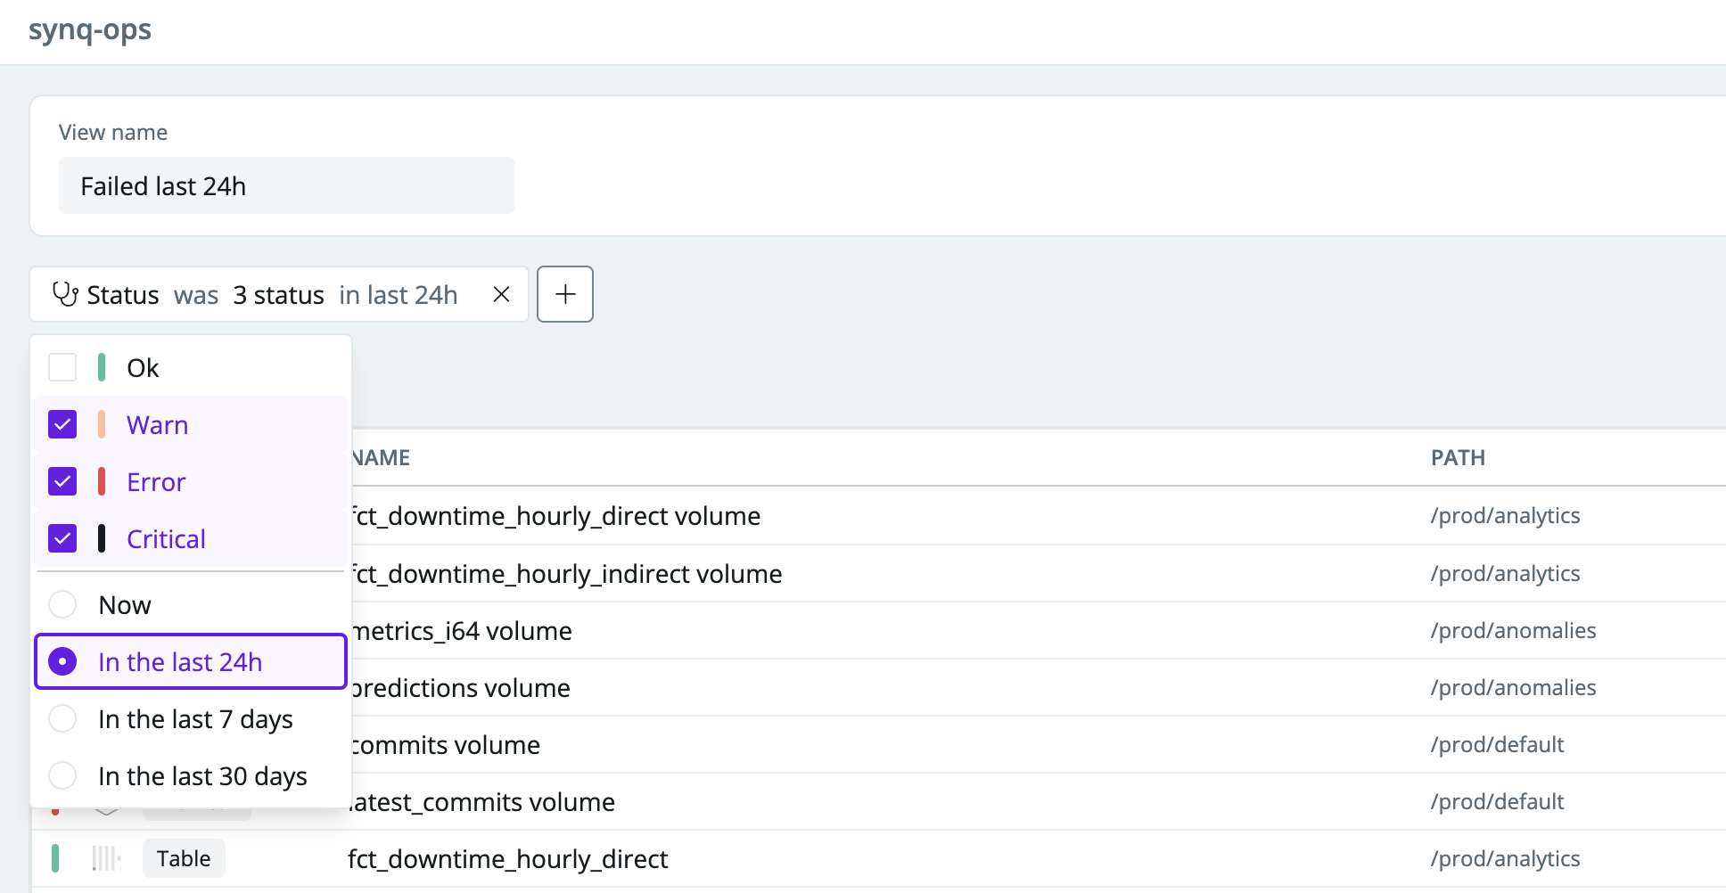Click inside the Failed last 24h view name field
The image size is (1726, 893).
pos(286,185)
